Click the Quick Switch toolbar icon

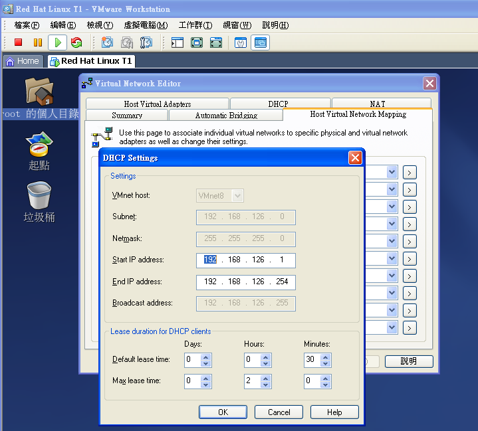click(216, 43)
